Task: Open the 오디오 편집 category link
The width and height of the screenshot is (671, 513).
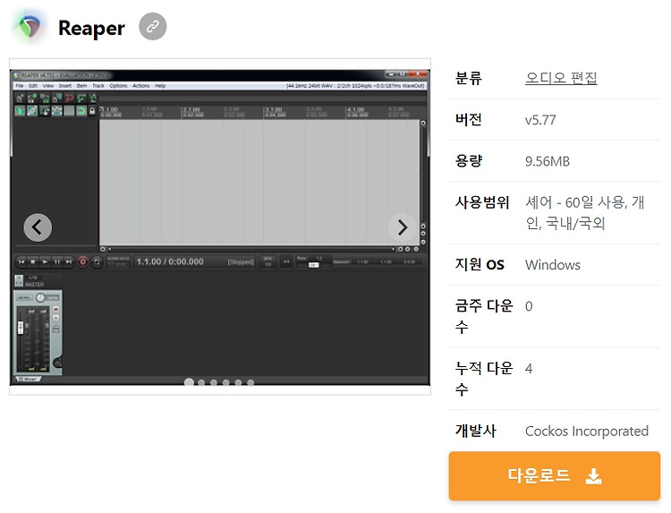Action: tap(561, 78)
